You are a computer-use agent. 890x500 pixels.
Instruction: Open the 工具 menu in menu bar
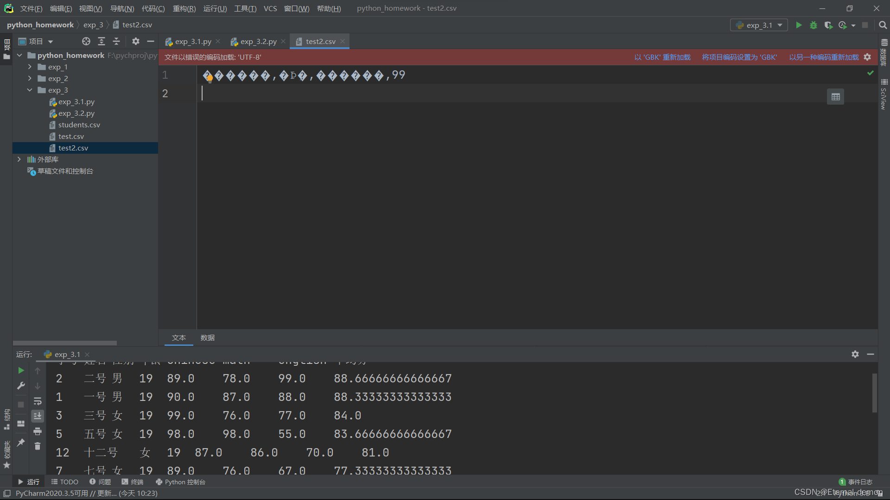[245, 8]
